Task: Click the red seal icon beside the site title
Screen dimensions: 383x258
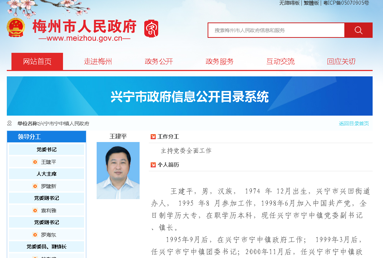Action: 151,29
